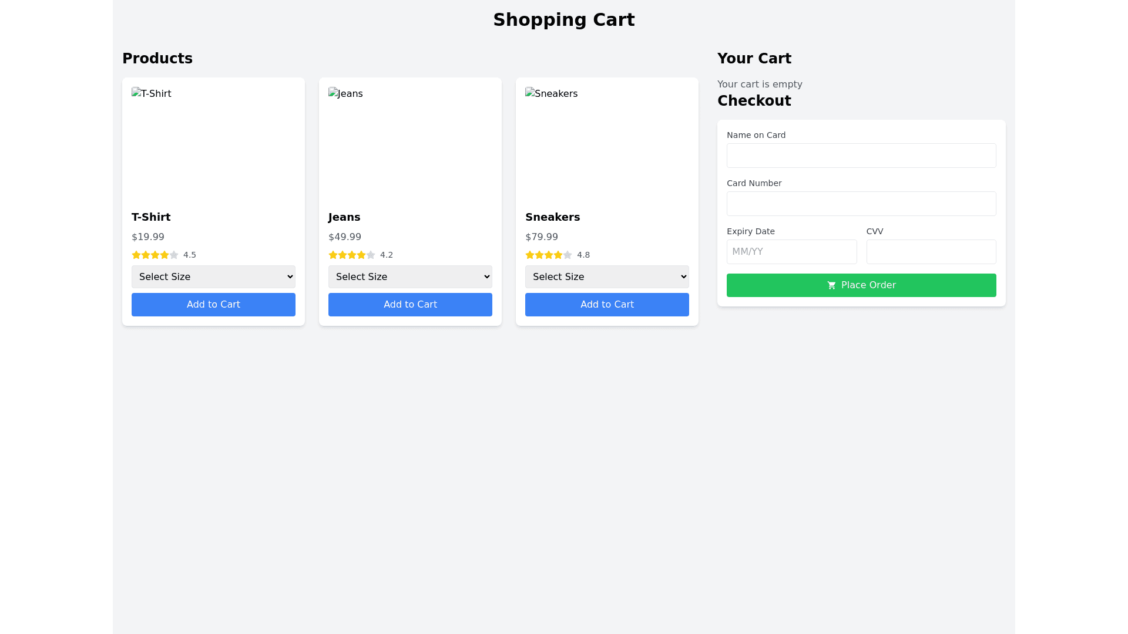Click the Jeans star rating icons
The image size is (1128, 634).
pos(352,255)
